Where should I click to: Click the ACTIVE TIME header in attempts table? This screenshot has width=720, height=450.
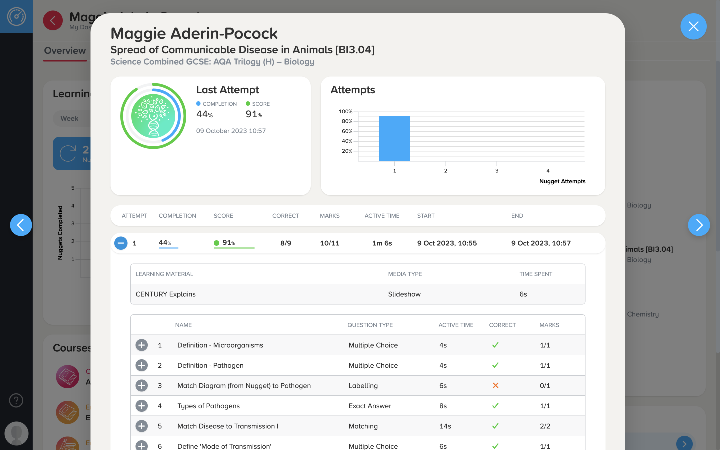[382, 216]
